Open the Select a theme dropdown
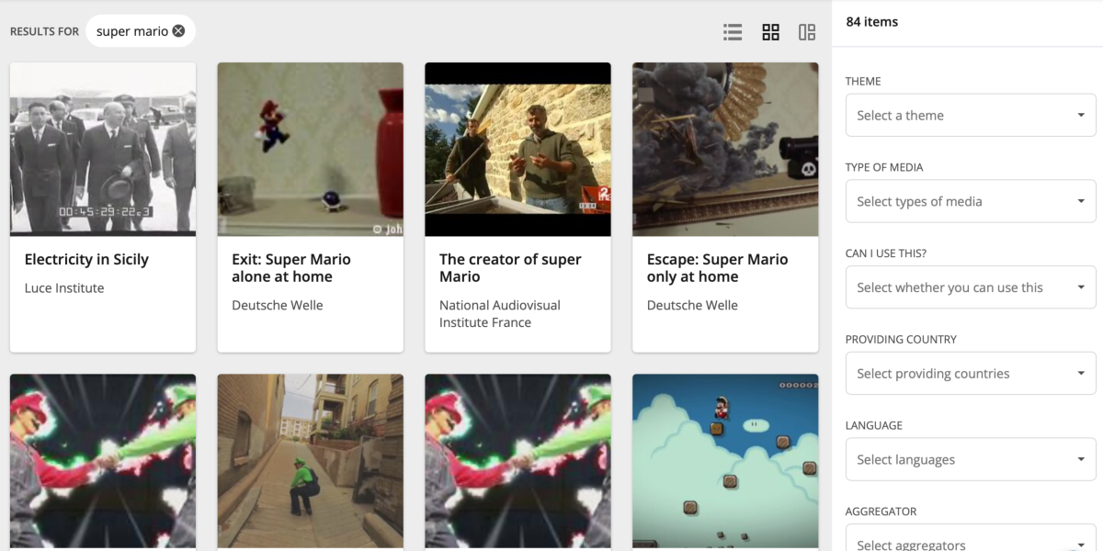 pyautogui.click(x=971, y=116)
